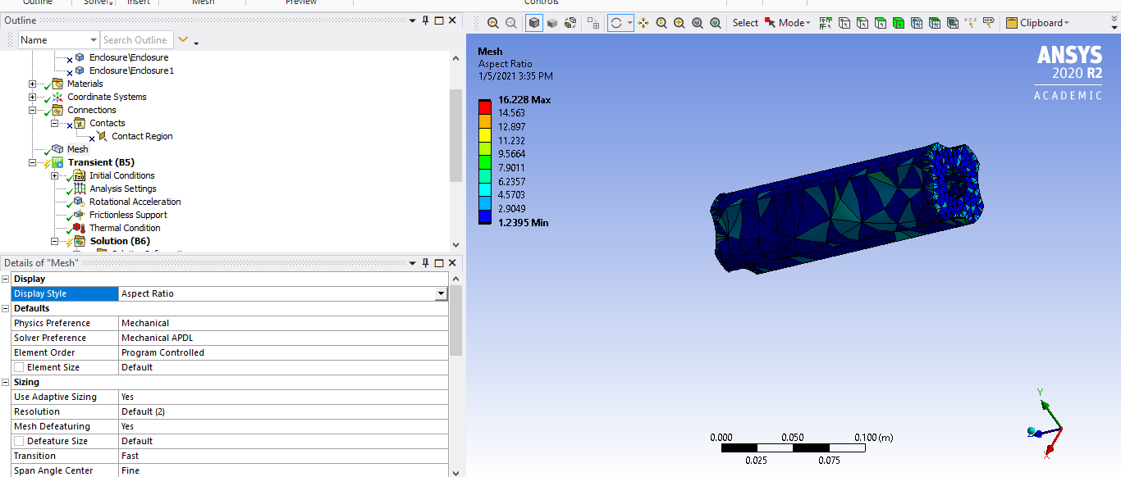Select the Isometric View cube icon
The height and width of the screenshot is (477, 1121).
point(533,22)
